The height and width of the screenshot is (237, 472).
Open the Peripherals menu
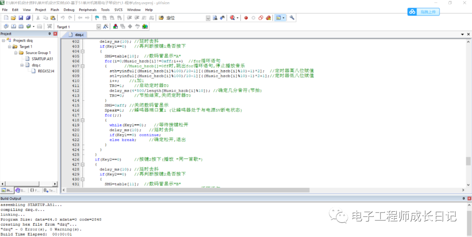pyautogui.click(x=87, y=10)
